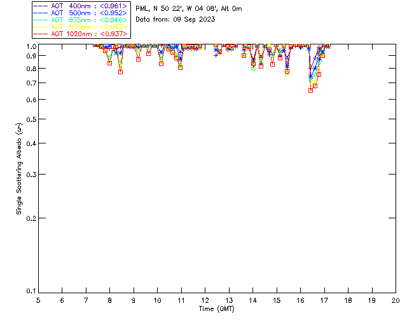This screenshot has height=325, width=407.
Task: Select the 'Data from: 09 Sep 2023' text
Action: tap(176, 20)
